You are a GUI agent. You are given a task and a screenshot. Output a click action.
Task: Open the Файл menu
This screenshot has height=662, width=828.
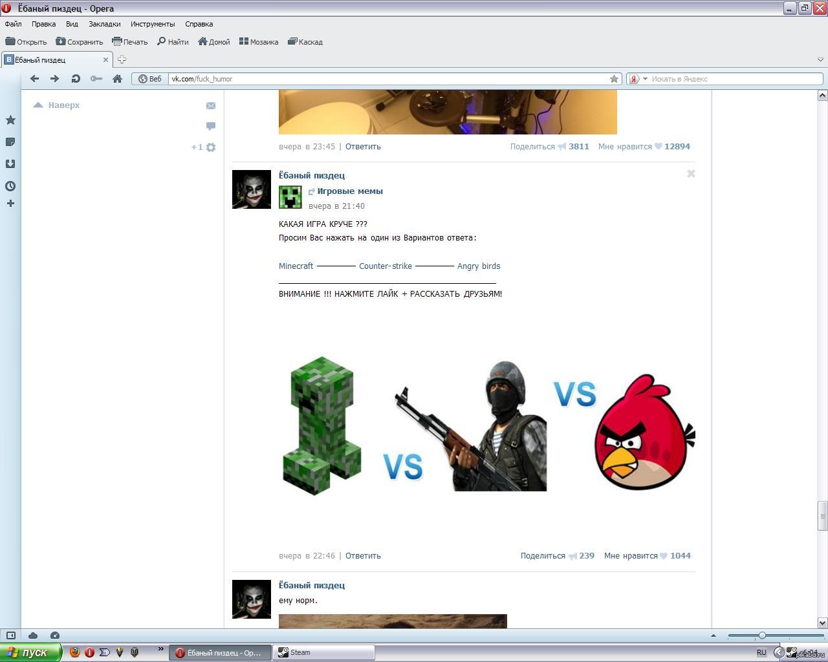tap(13, 24)
